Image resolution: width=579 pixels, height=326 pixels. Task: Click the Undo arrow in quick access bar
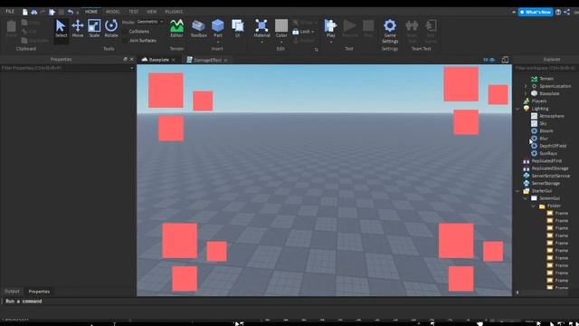(x=71, y=12)
